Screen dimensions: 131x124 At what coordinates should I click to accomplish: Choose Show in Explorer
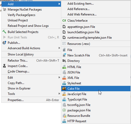click(x=31, y=88)
